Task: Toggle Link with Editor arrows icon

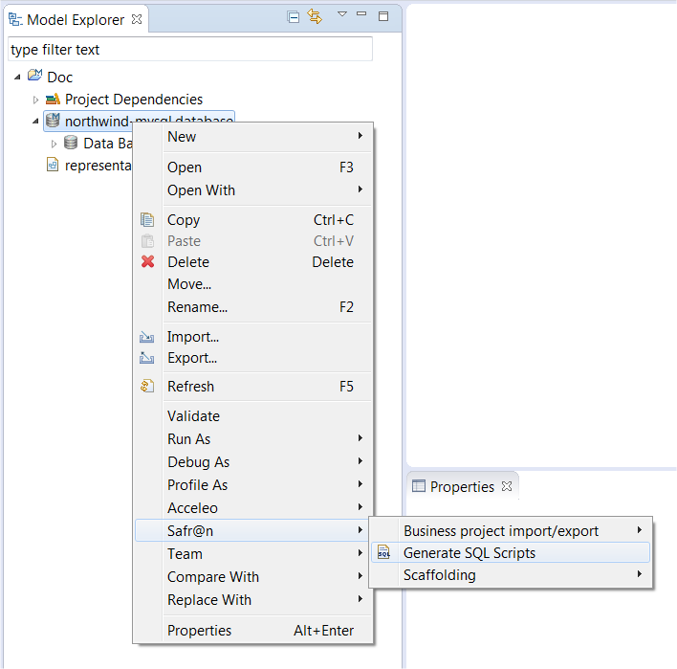Action: 315,17
